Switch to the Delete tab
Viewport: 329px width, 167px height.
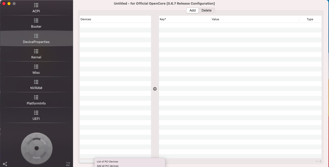coord(206,11)
